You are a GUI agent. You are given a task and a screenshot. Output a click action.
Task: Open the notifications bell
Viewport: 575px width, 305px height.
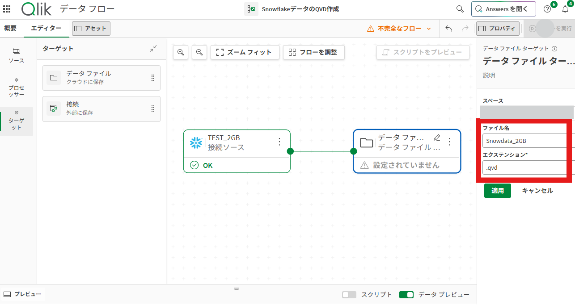coord(565,9)
